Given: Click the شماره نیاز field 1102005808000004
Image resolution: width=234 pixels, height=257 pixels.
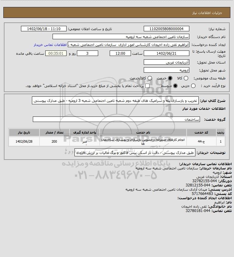Looking at the screenshot, I should point(166,29).
